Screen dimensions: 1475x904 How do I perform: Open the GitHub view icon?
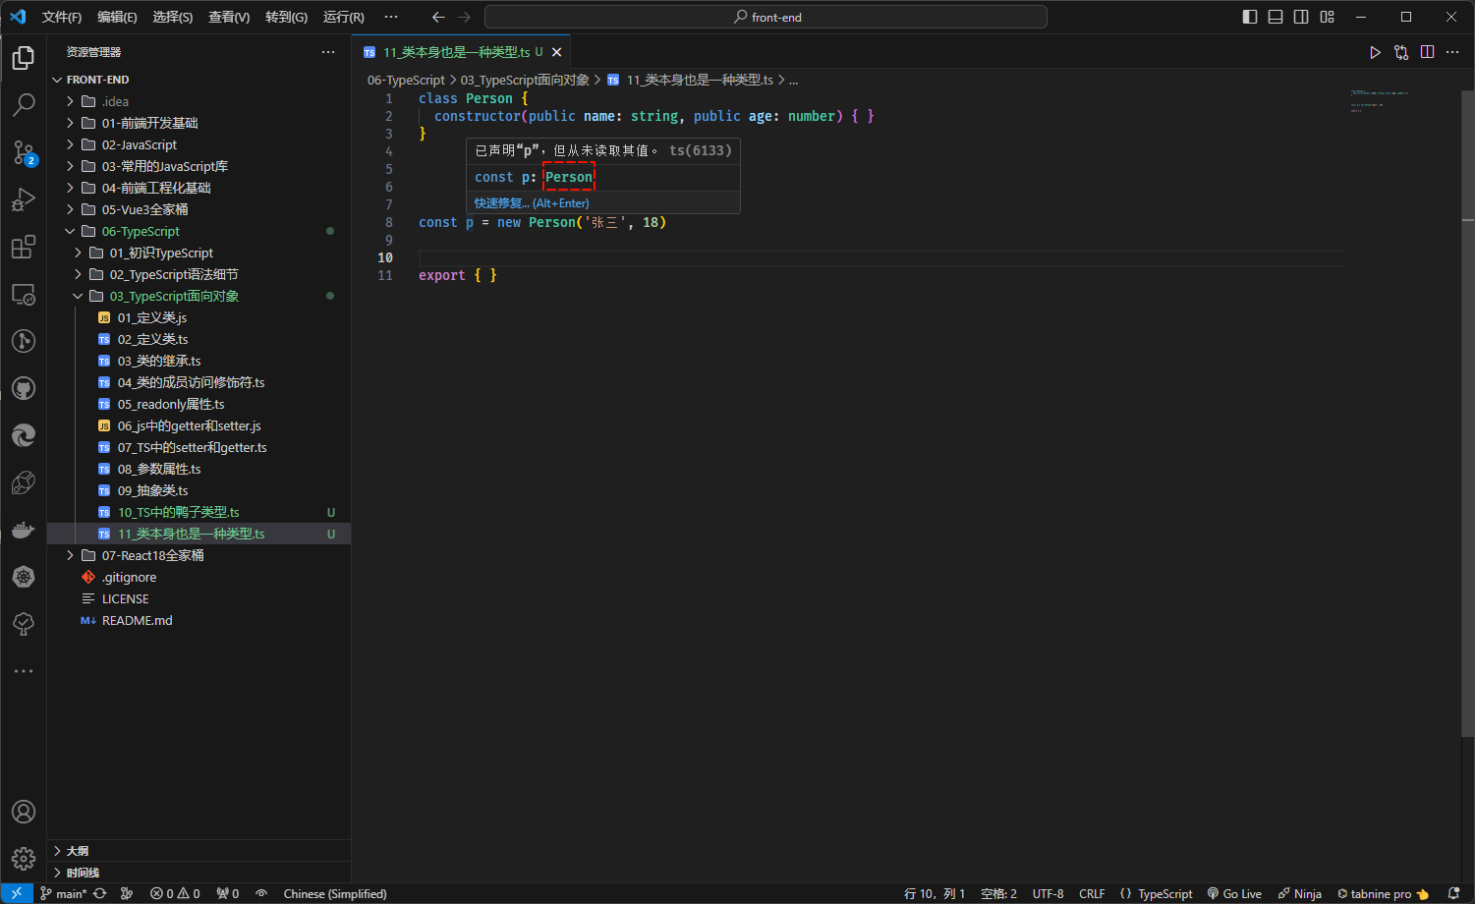coord(24,388)
